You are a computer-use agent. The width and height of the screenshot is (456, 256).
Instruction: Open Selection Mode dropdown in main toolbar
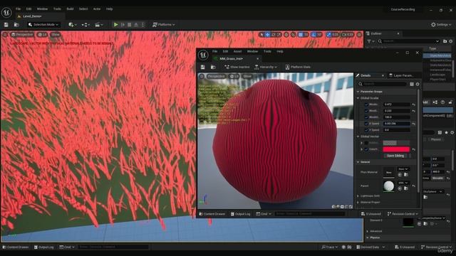click(43, 25)
